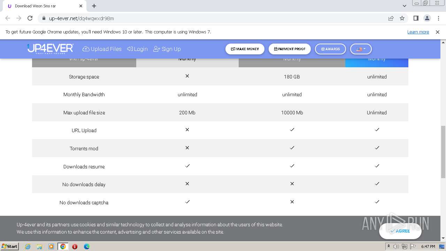
Task: View site security lock information
Action: point(44,18)
